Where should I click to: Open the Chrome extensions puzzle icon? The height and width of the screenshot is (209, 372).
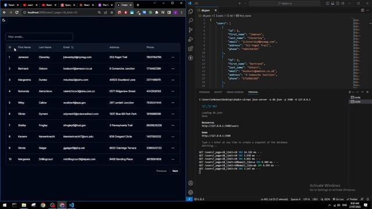click(156, 12)
